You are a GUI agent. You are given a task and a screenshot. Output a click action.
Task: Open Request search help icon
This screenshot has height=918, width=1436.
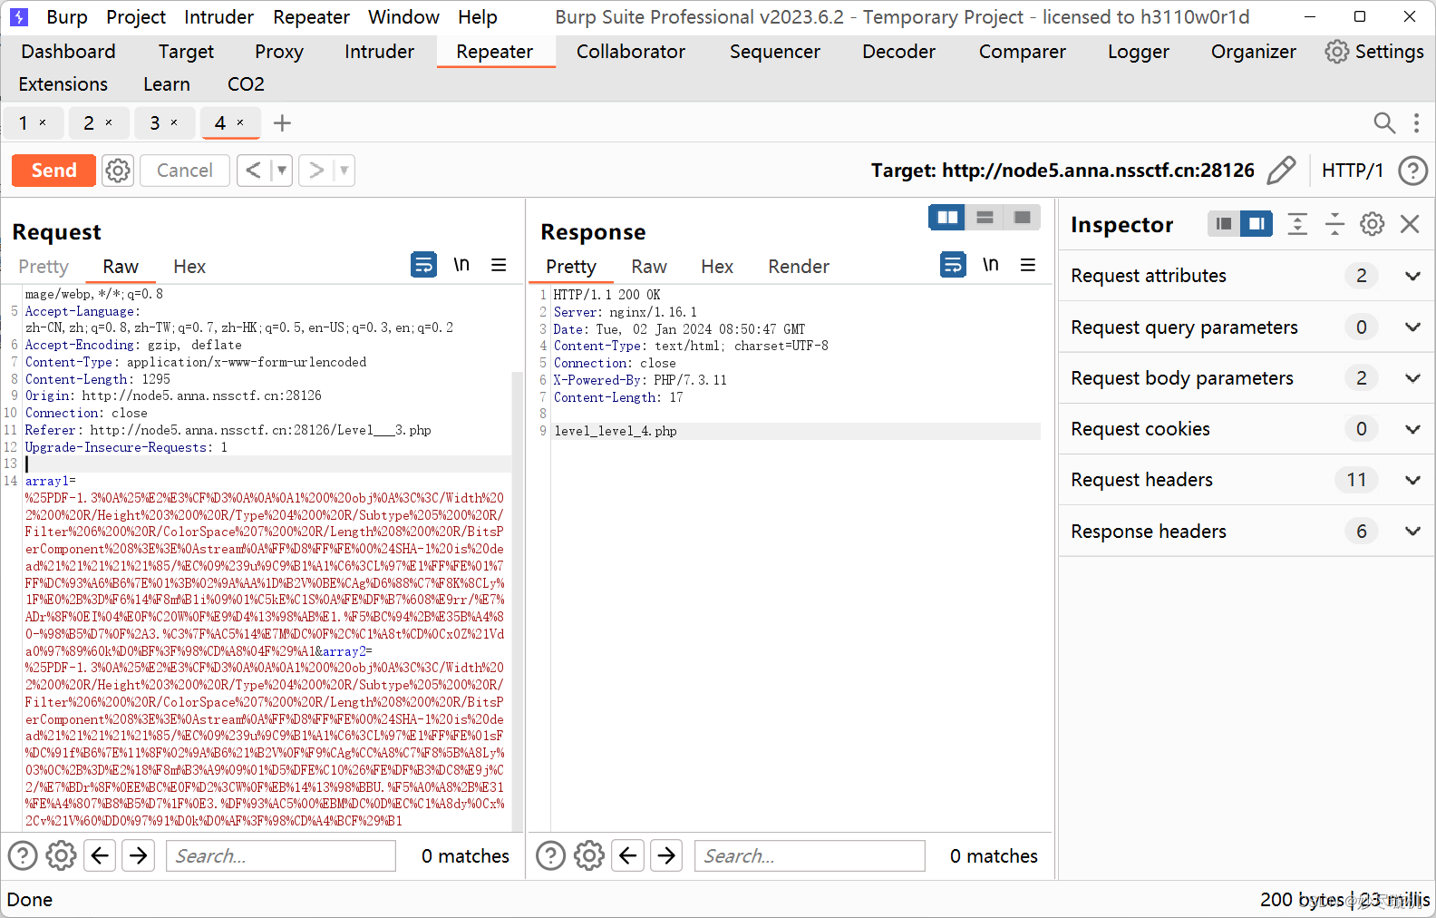pyautogui.click(x=23, y=855)
